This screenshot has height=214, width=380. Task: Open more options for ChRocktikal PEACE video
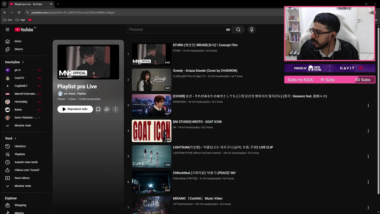tap(368, 182)
